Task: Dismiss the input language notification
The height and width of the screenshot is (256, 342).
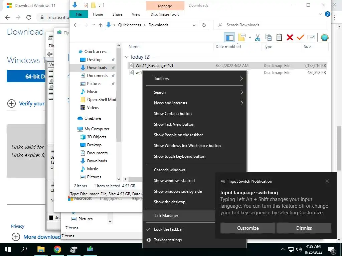Action: tap(304, 228)
